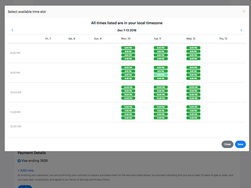Image resolution: width=251 pixels, height=188 pixels.
Task: Click the gray Close button
Action: pyautogui.click(x=227, y=144)
